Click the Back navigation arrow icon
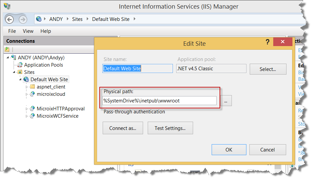This screenshot has height=178, width=311. click(x=9, y=19)
